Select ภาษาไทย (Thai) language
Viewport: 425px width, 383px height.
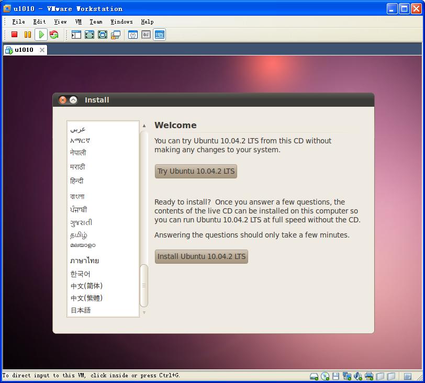point(103,261)
